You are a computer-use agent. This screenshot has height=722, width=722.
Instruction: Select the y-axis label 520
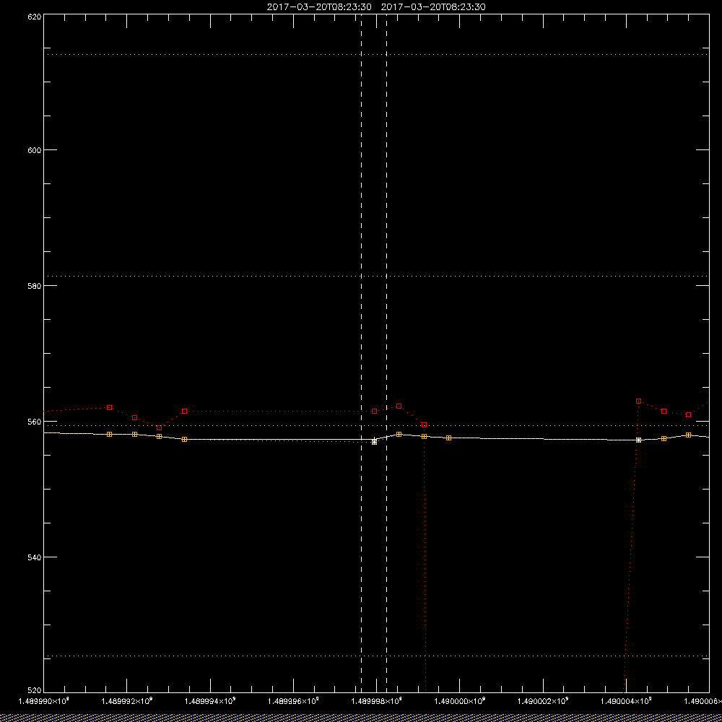point(35,690)
